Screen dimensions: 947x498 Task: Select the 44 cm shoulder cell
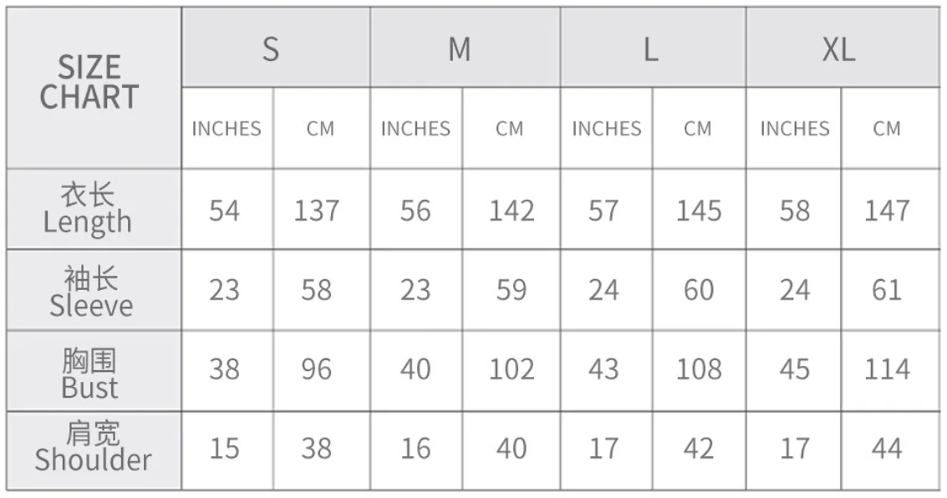pyautogui.click(x=886, y=449)
